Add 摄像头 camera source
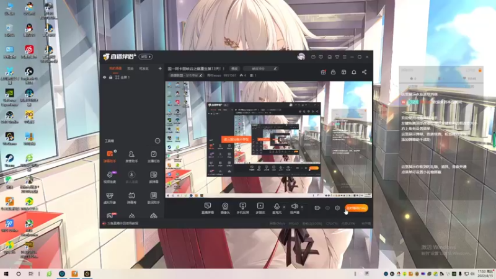 225,208
